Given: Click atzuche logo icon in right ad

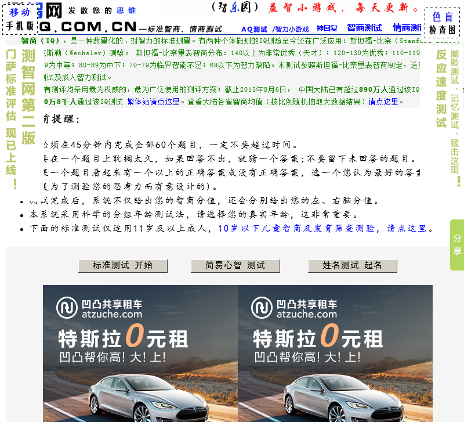Looking at the screenshot, I should (262, 308).
